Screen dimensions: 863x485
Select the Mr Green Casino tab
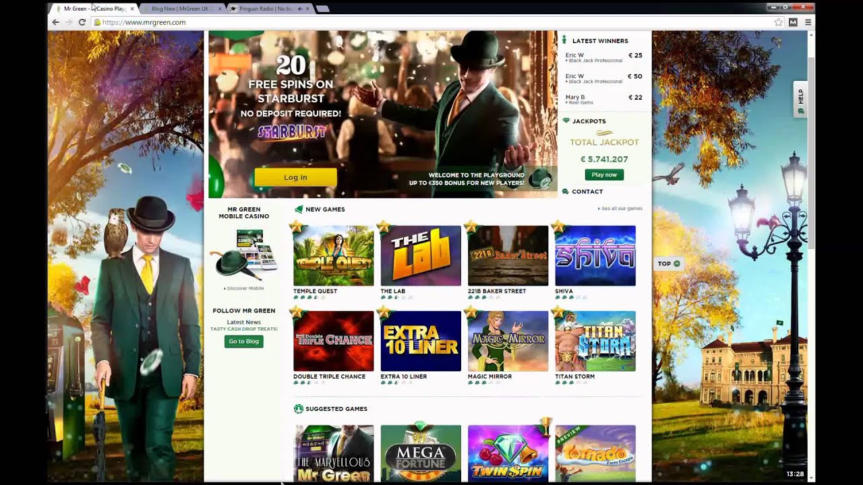click(94, 9)
